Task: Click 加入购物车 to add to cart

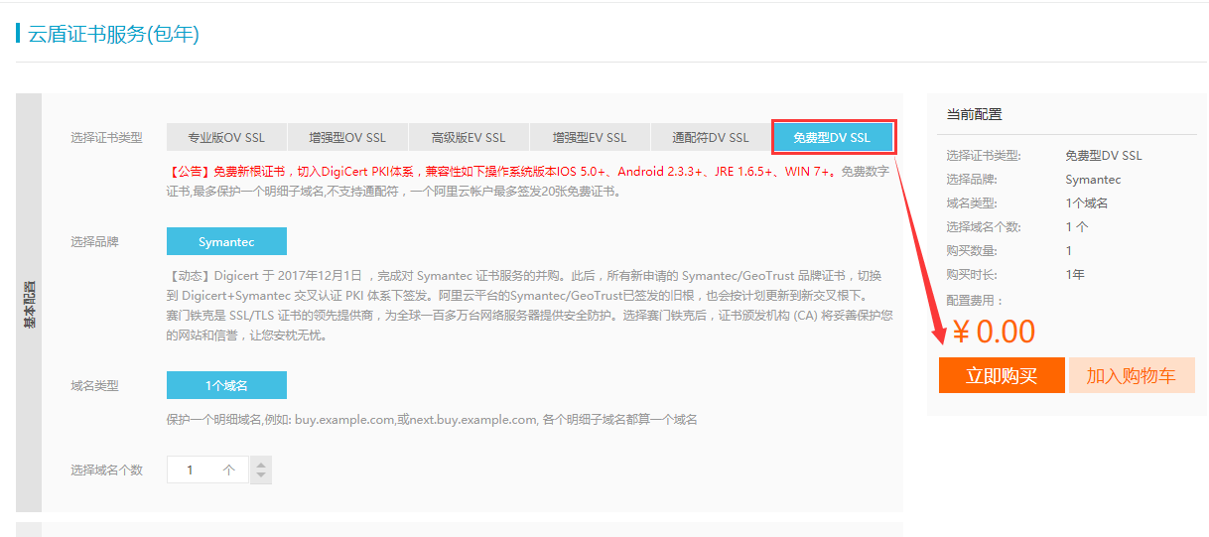Action: point(1131,375)
